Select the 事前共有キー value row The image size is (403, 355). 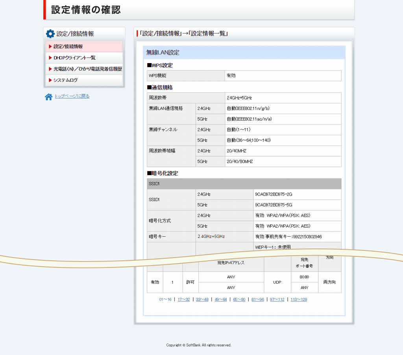[298, 237]
